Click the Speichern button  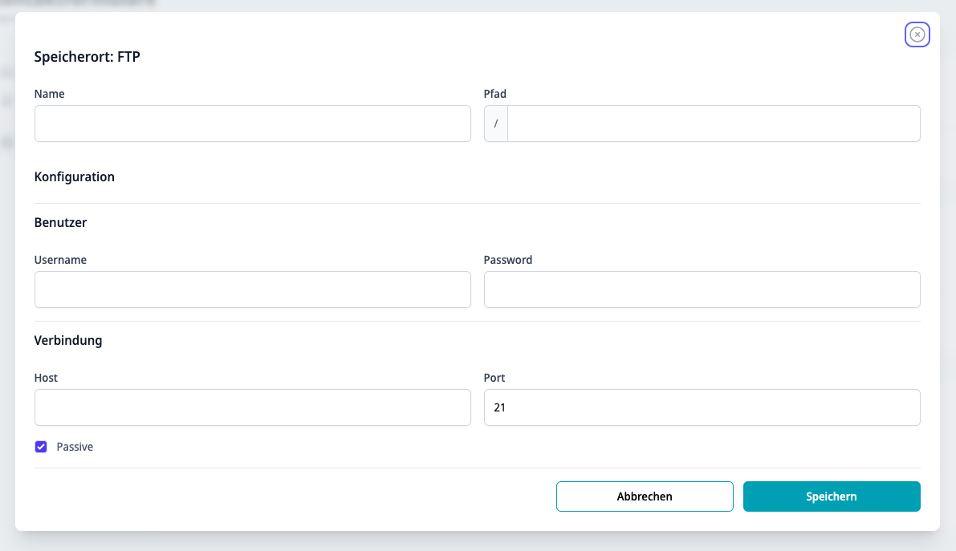point(832,496)
